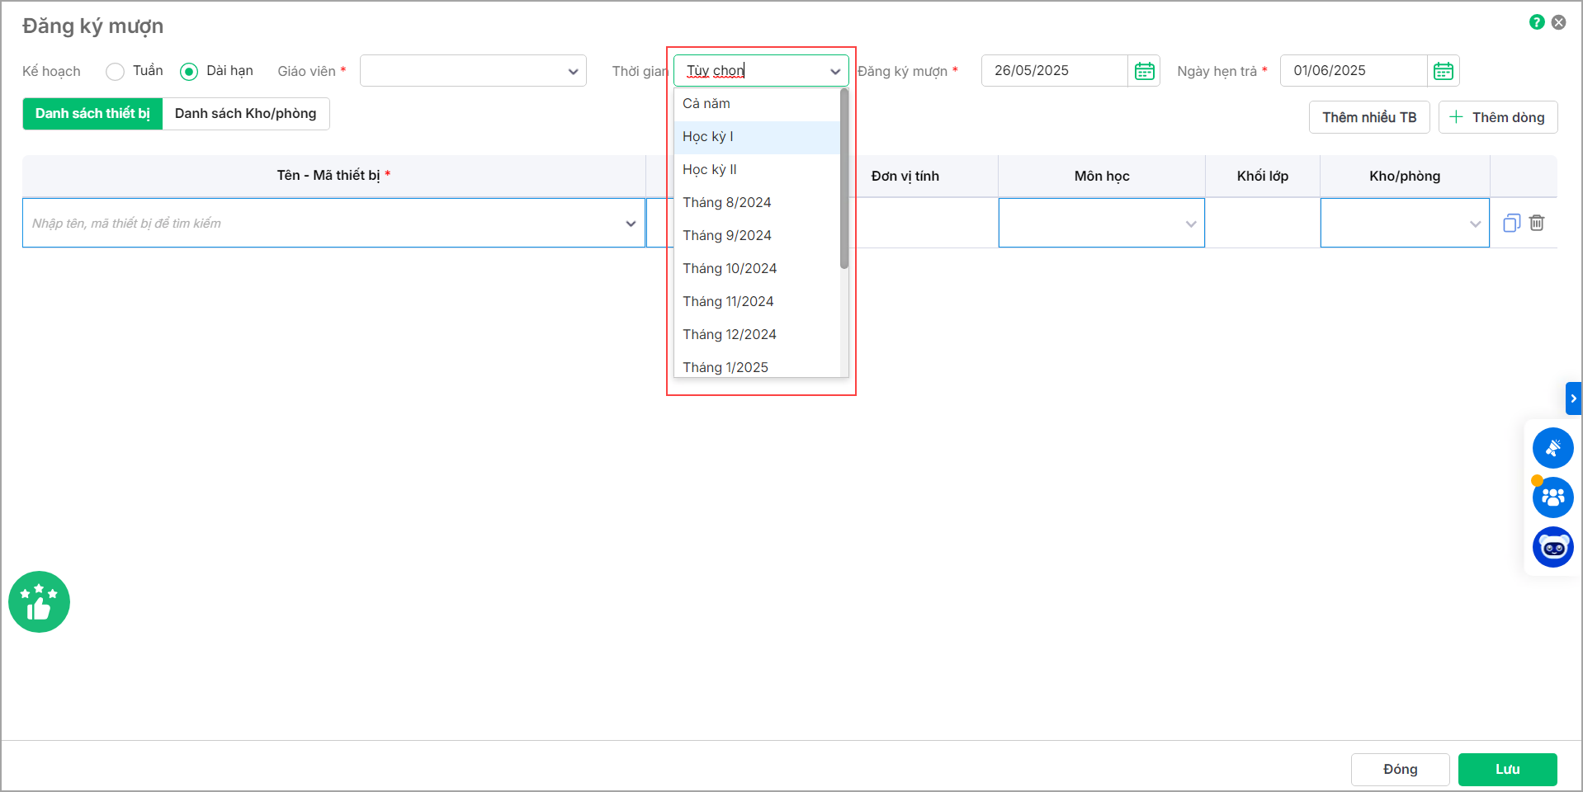
Task: Pick Tháng 12/2024 from list
Action: (x=757, y=335)
